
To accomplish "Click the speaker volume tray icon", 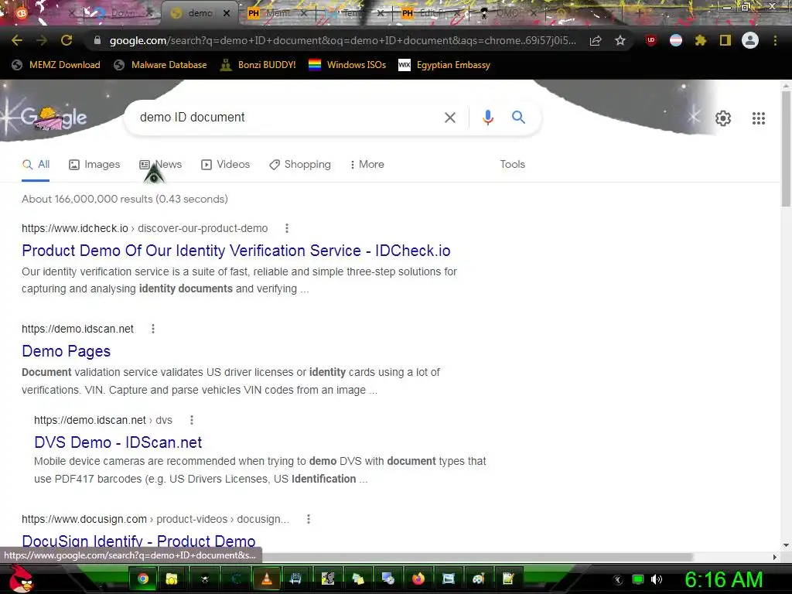I will point(657,579).
